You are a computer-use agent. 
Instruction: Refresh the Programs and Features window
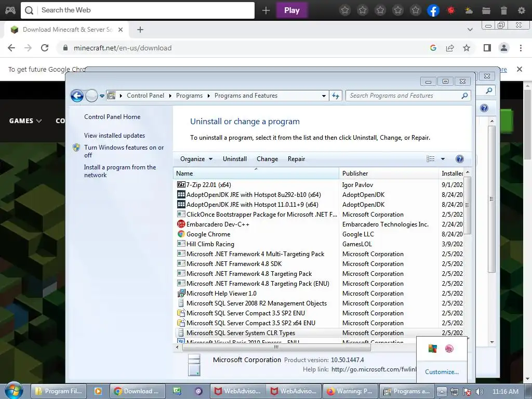click(x=336, y=96)
